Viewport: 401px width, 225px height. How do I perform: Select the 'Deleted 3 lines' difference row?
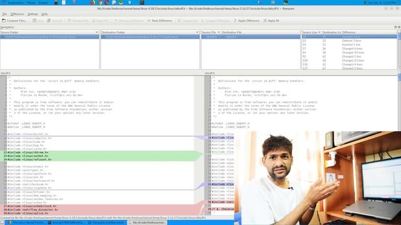pos(350,41)
